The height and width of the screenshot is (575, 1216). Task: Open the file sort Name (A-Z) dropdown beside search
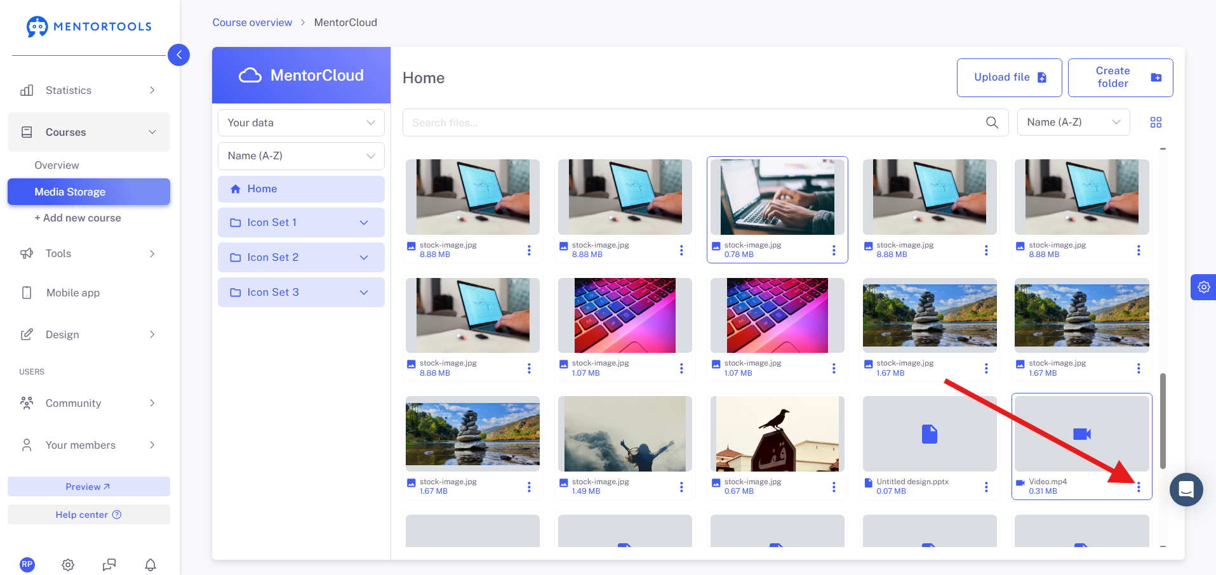point(1073,122)
